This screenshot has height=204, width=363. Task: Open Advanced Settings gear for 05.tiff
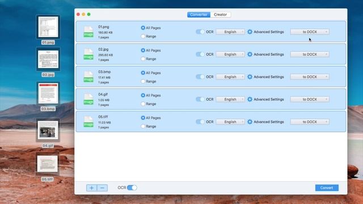pyautogui.click(x=250, y=121)
